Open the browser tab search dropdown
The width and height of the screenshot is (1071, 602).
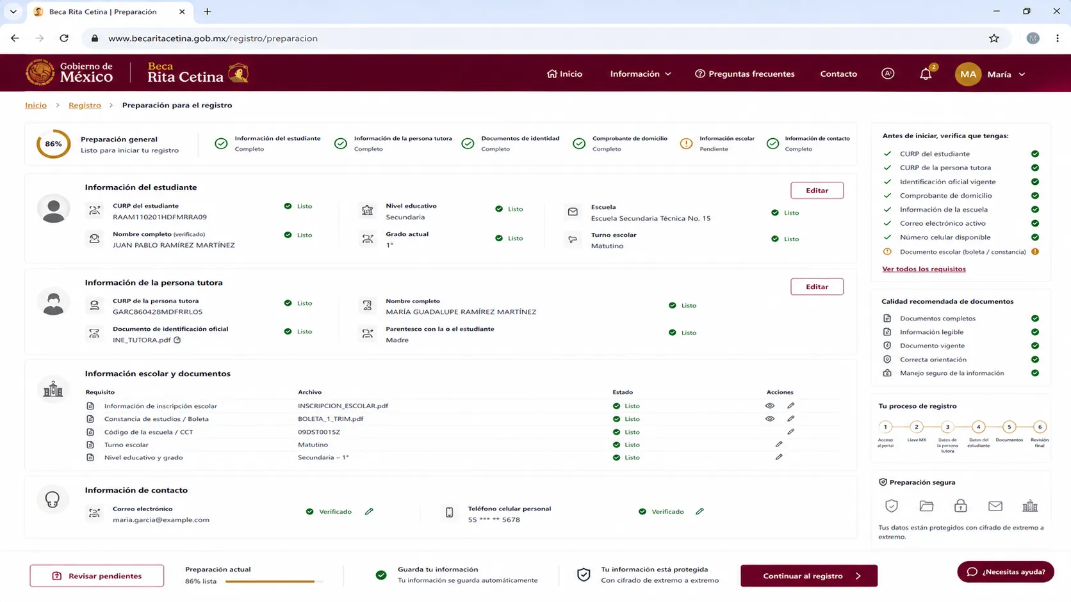[13, 12]
